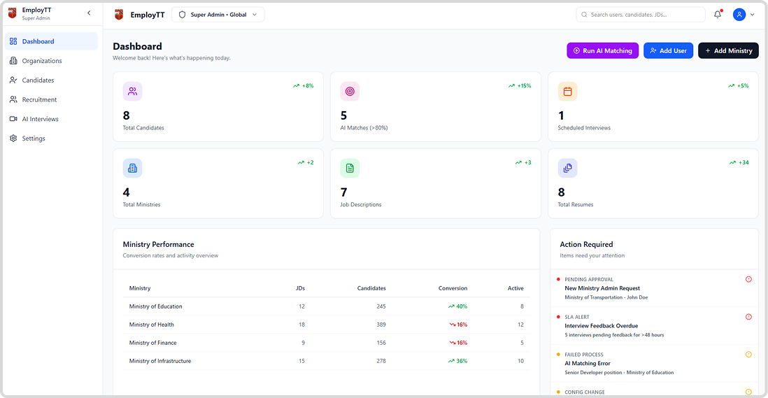Open the Recruitment section
Screen dimensions: 768x398
click(51, 99)
